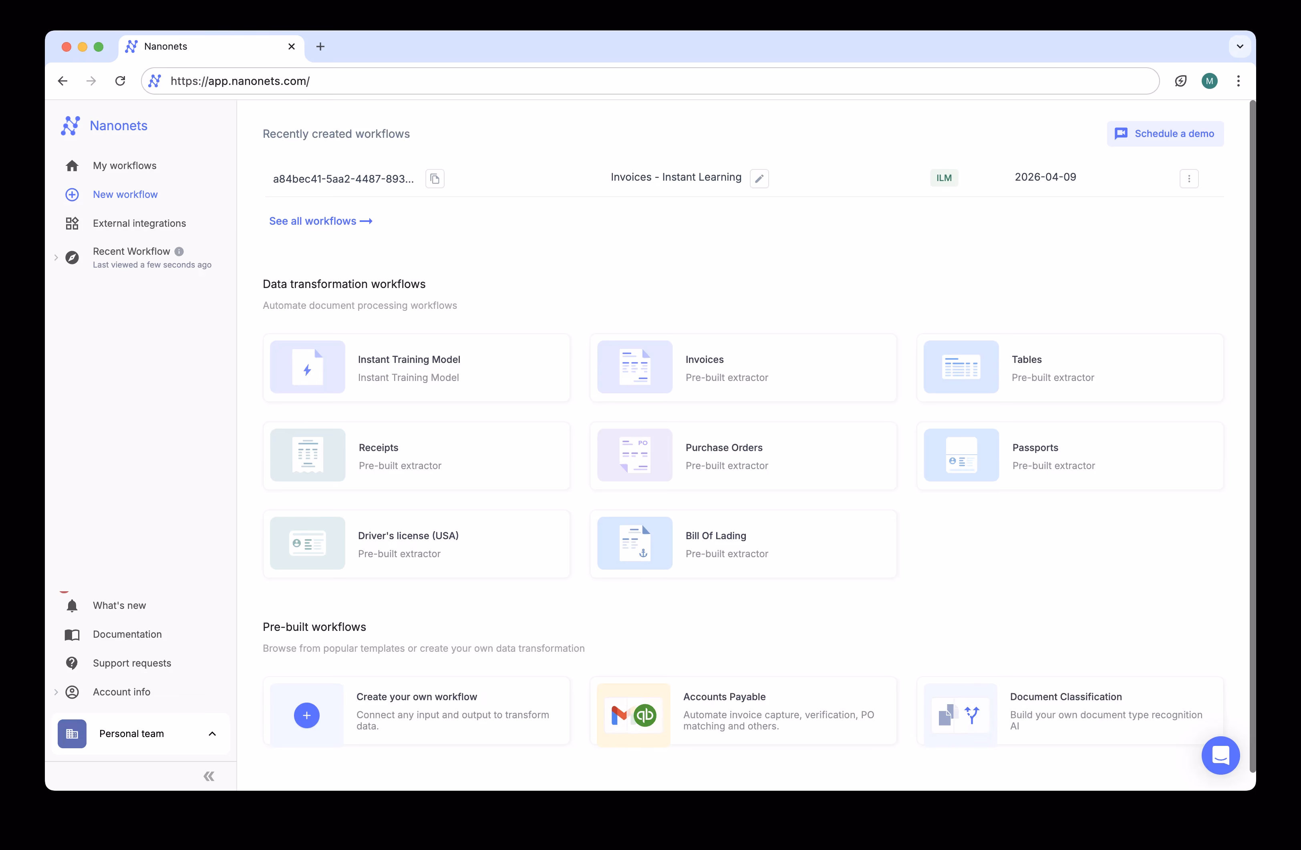The image size is (1301, 850).
Task: Click the Driver's license ID card thumbnail
Action: click(308, 543)
